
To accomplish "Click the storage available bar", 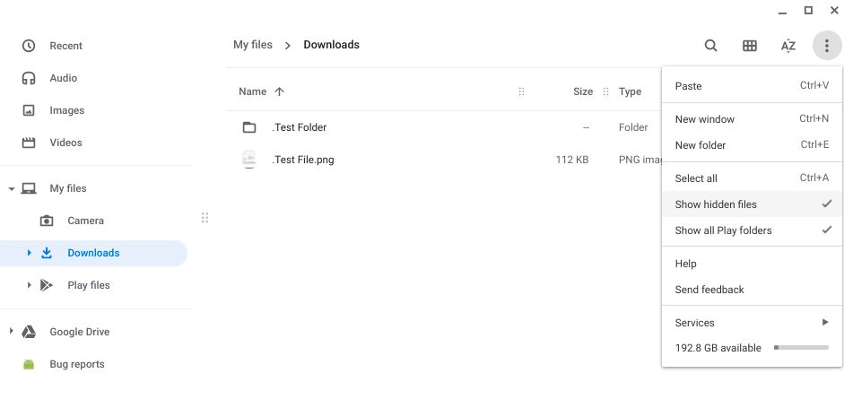I will tap(801, 348).
